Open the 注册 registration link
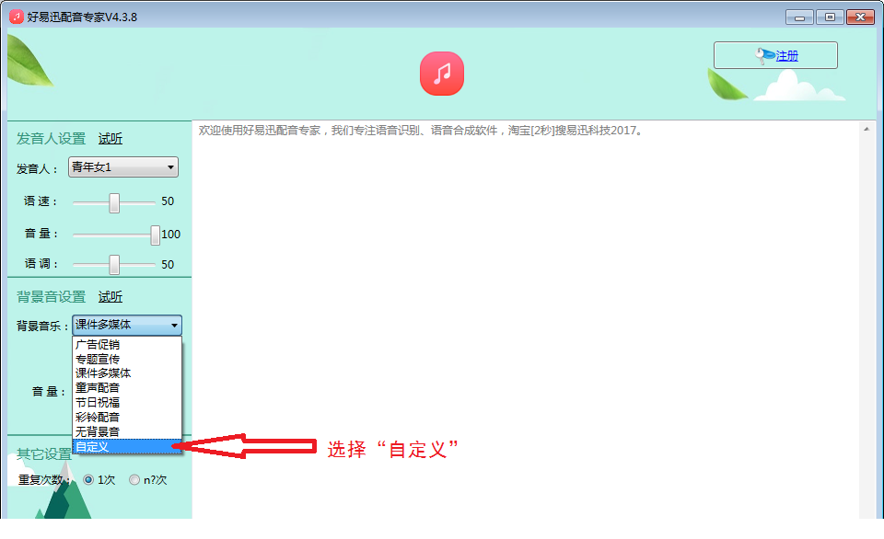The width and height of the screenshot is (884, 539). [786, 56]
